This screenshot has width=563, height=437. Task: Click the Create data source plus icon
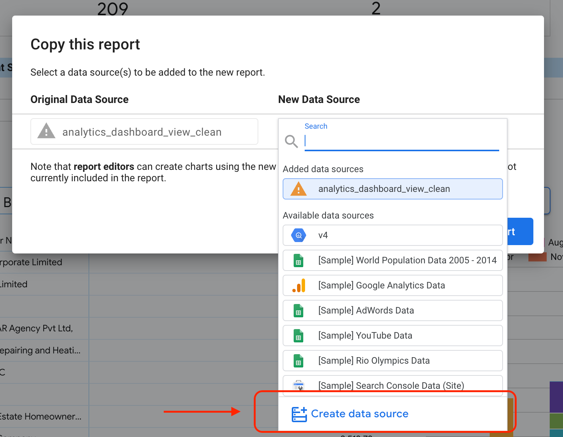pos(299,414)
